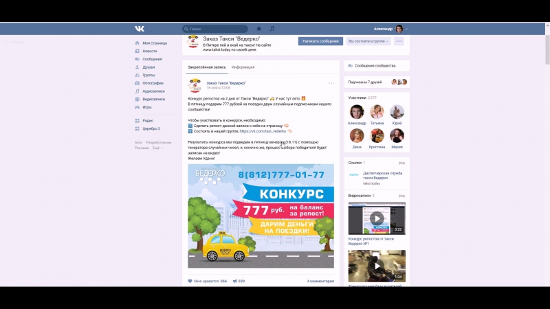Open the КОНКУРС contest banner image
This screenshot has width=550, height=309.
click(261, 216)
